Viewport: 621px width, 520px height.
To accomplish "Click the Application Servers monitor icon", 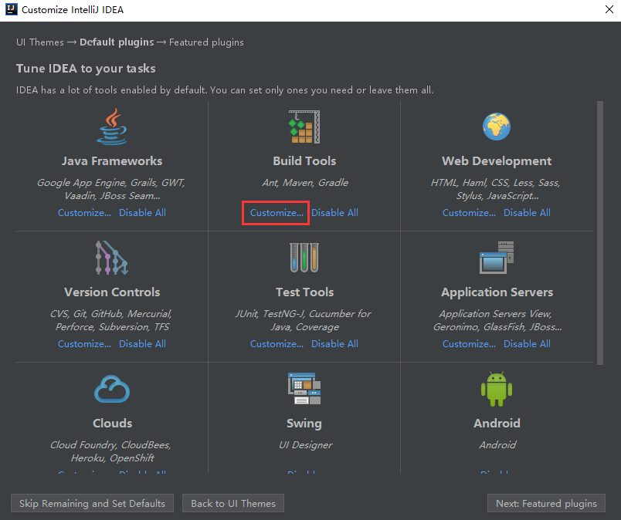I will point(497,258).
